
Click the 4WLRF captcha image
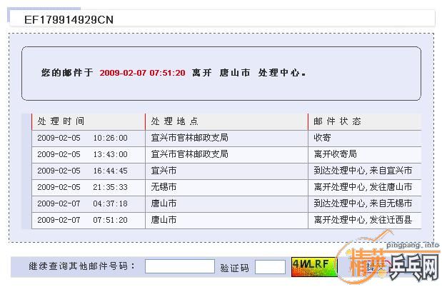click(x=311, y=266)
